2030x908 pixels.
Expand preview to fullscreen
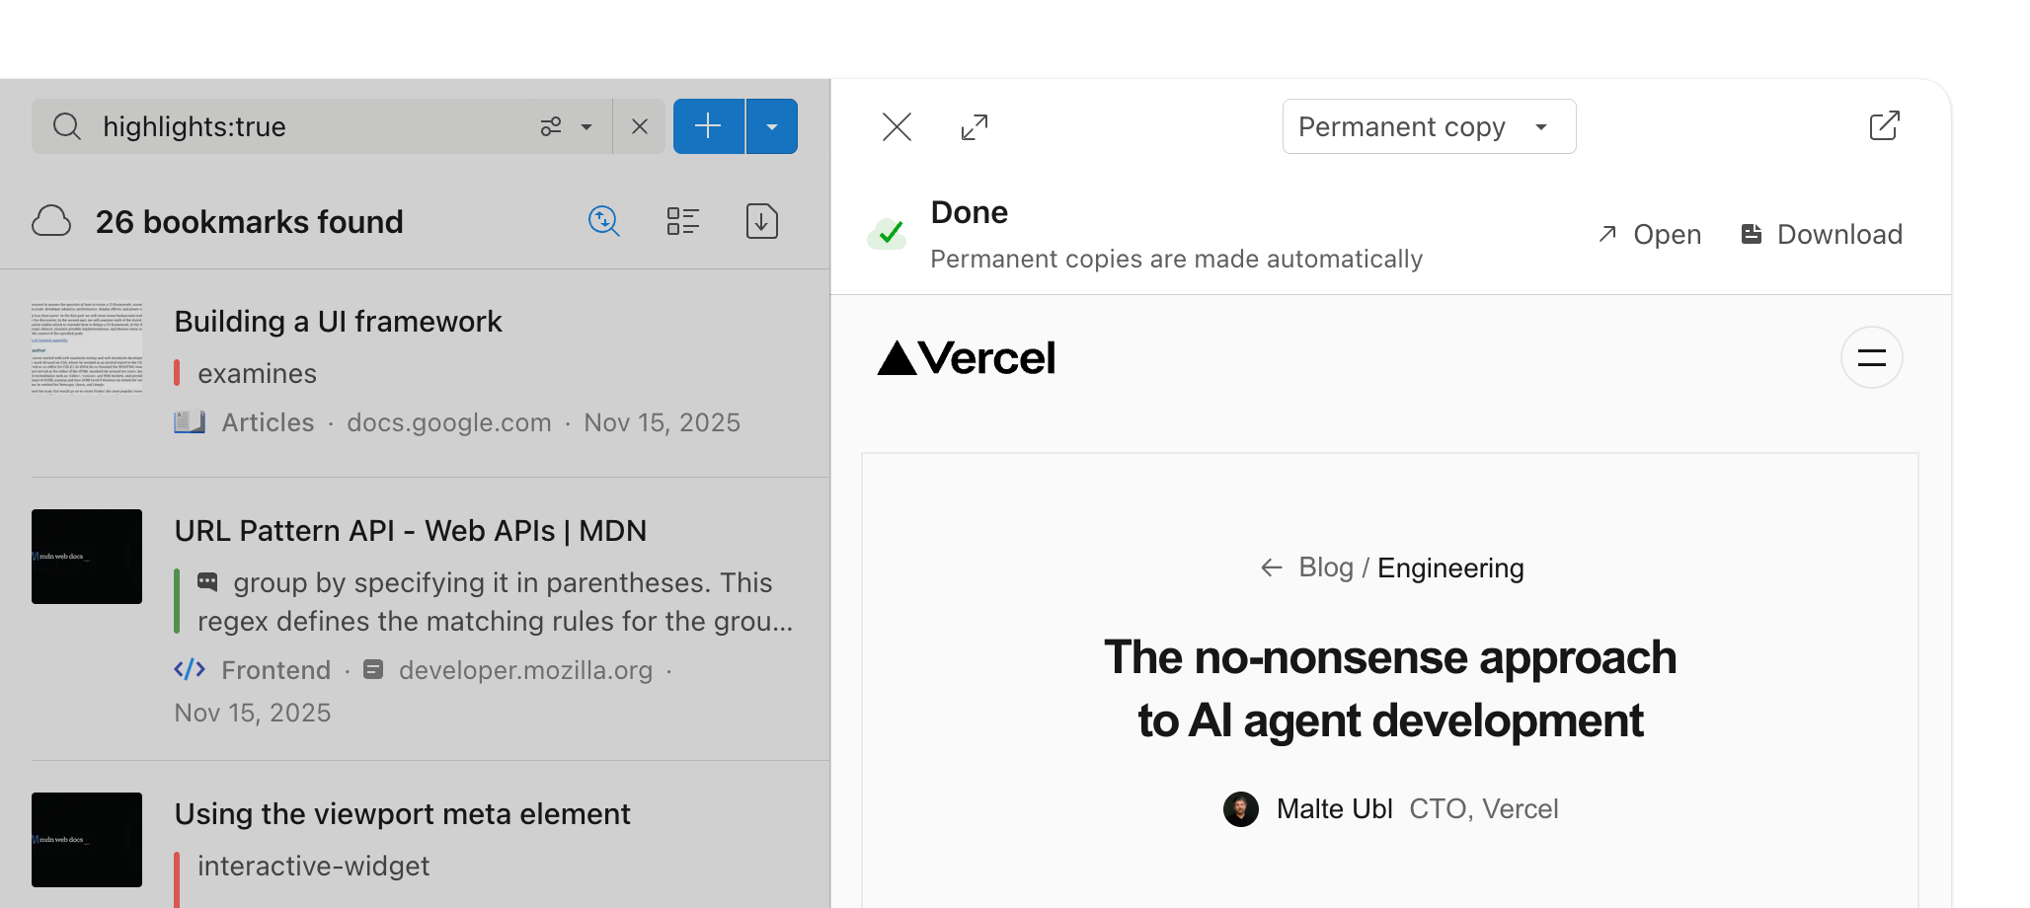click(975, 126)
